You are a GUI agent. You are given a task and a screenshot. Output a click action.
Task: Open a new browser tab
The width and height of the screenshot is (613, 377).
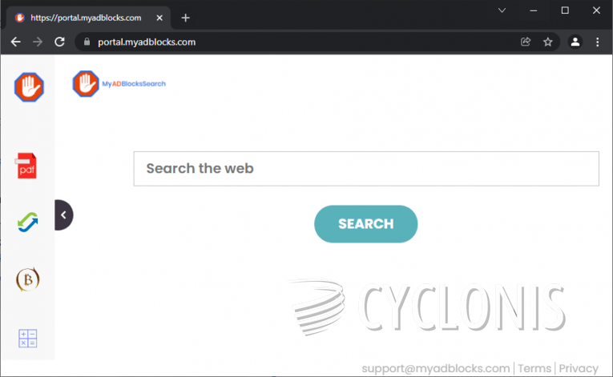(186, 18)
